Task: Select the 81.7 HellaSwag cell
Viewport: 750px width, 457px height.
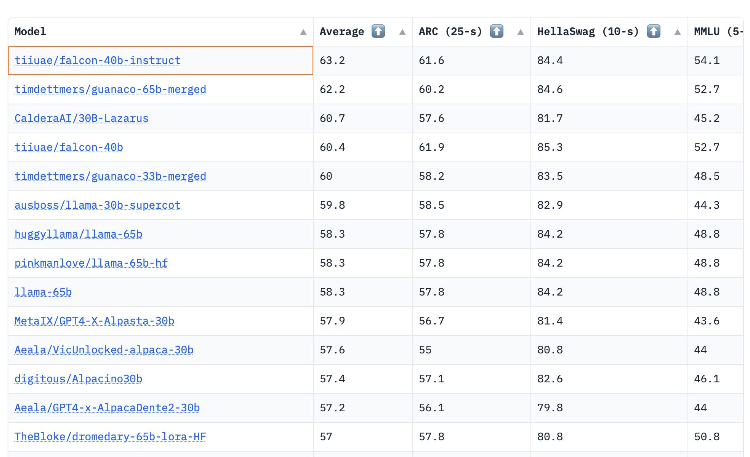Action: pyautogui.click(x=609, y=118)
